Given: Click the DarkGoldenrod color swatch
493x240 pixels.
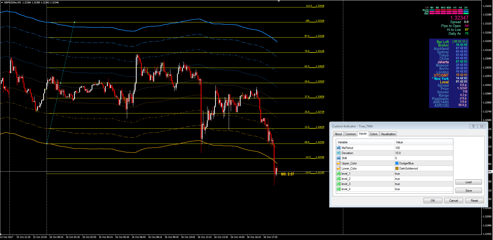Looking at the screenshot, I should tap(397, 168).
